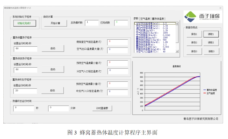Viewport: 228px width, 139px height.
Task: Select the 空气热导率(W/m-K) row
Action: [x=155, y=35]
